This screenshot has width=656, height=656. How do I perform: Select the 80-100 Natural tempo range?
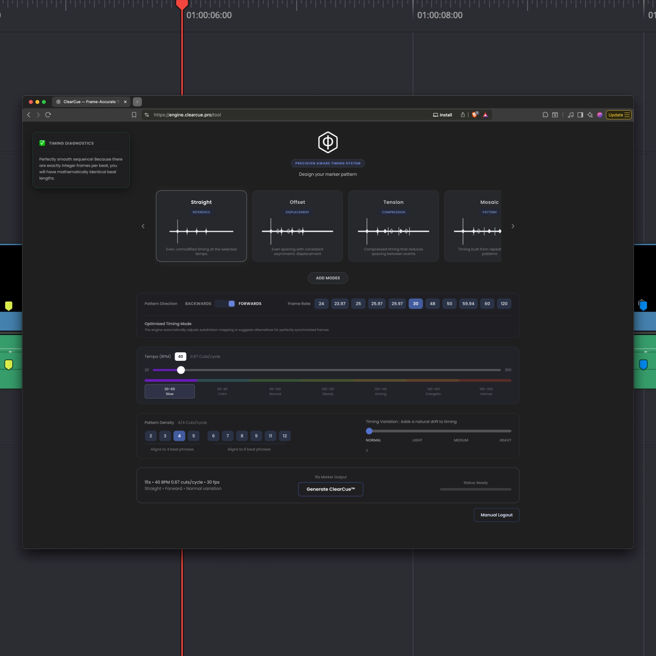(275, 391)
